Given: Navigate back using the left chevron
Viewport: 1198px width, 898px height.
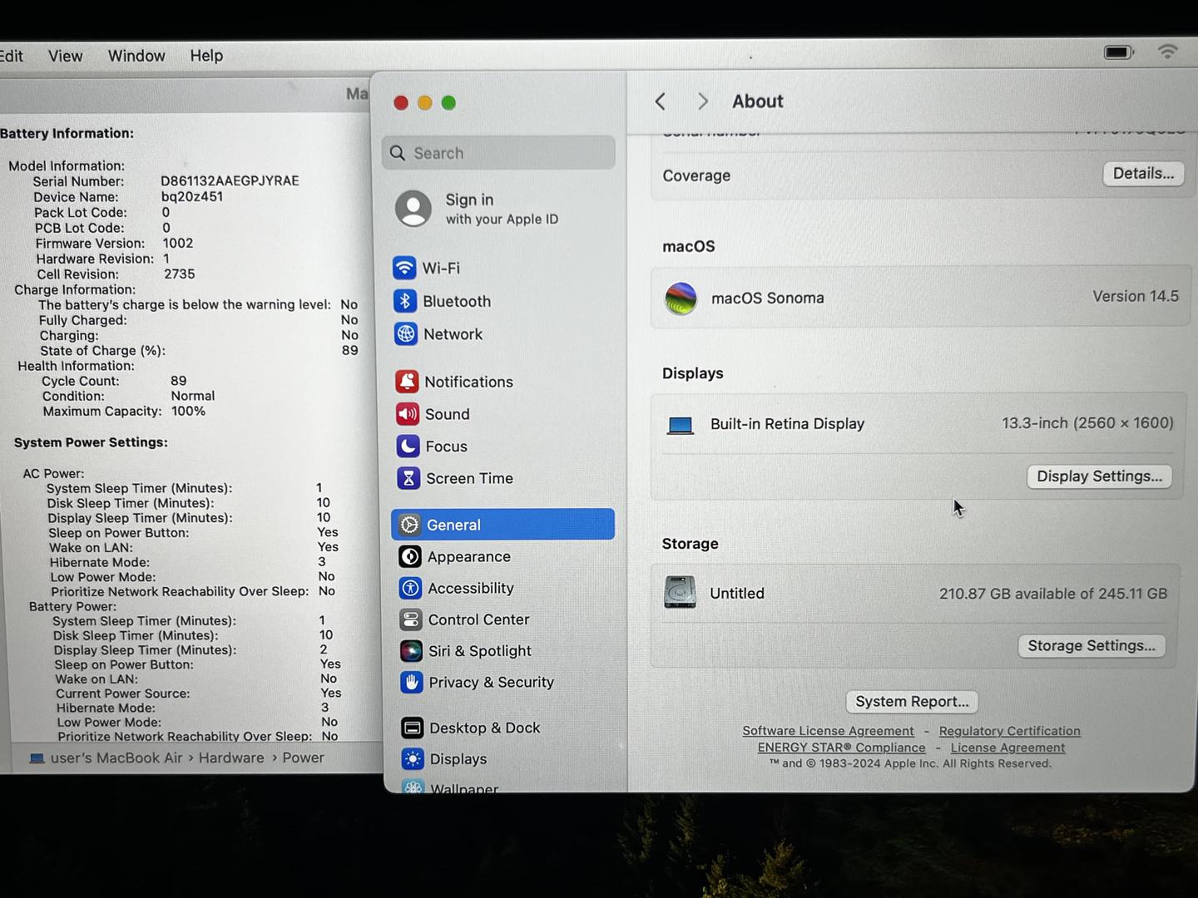Looking at the screenshot, I should click(661, 101).
